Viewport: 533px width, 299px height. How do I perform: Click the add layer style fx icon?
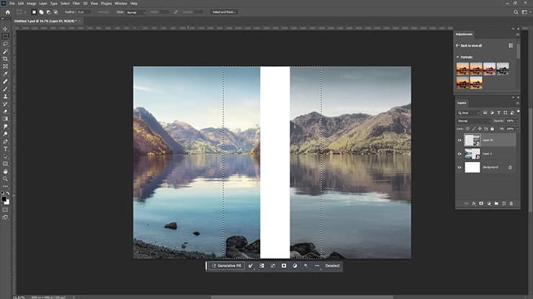[474, 203]
